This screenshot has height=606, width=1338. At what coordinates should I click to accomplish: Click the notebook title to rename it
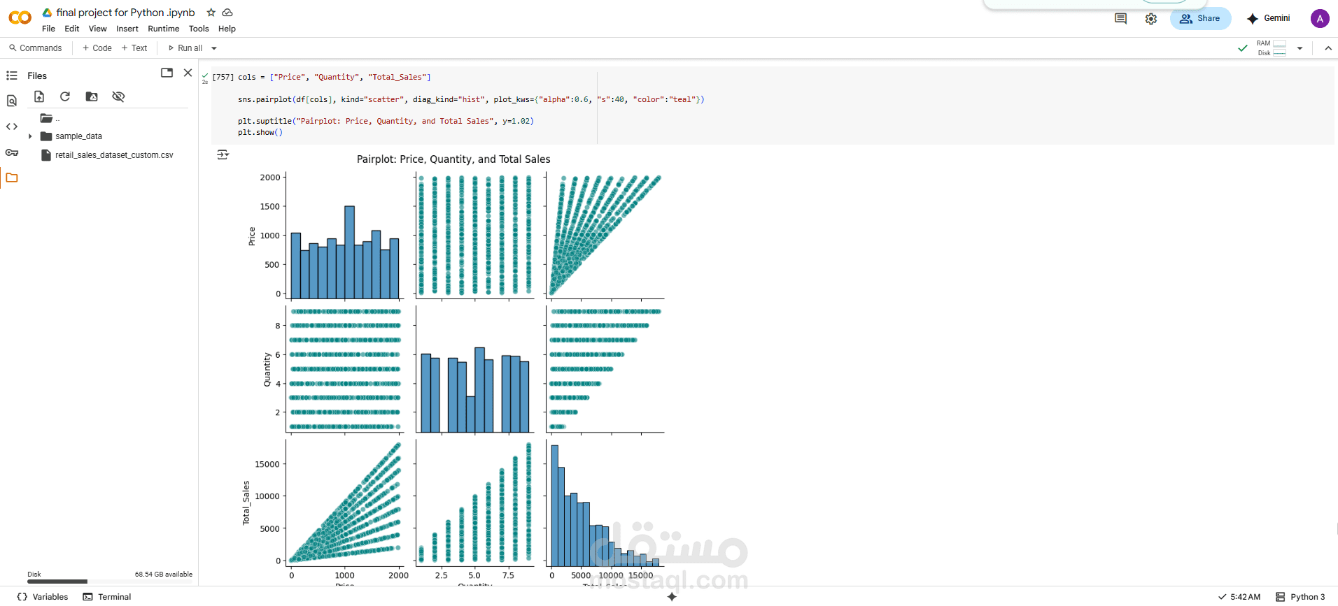coord(125,13)
